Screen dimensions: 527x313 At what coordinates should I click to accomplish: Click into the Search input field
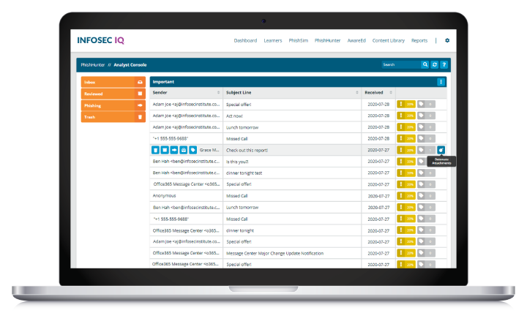point(400,64)
